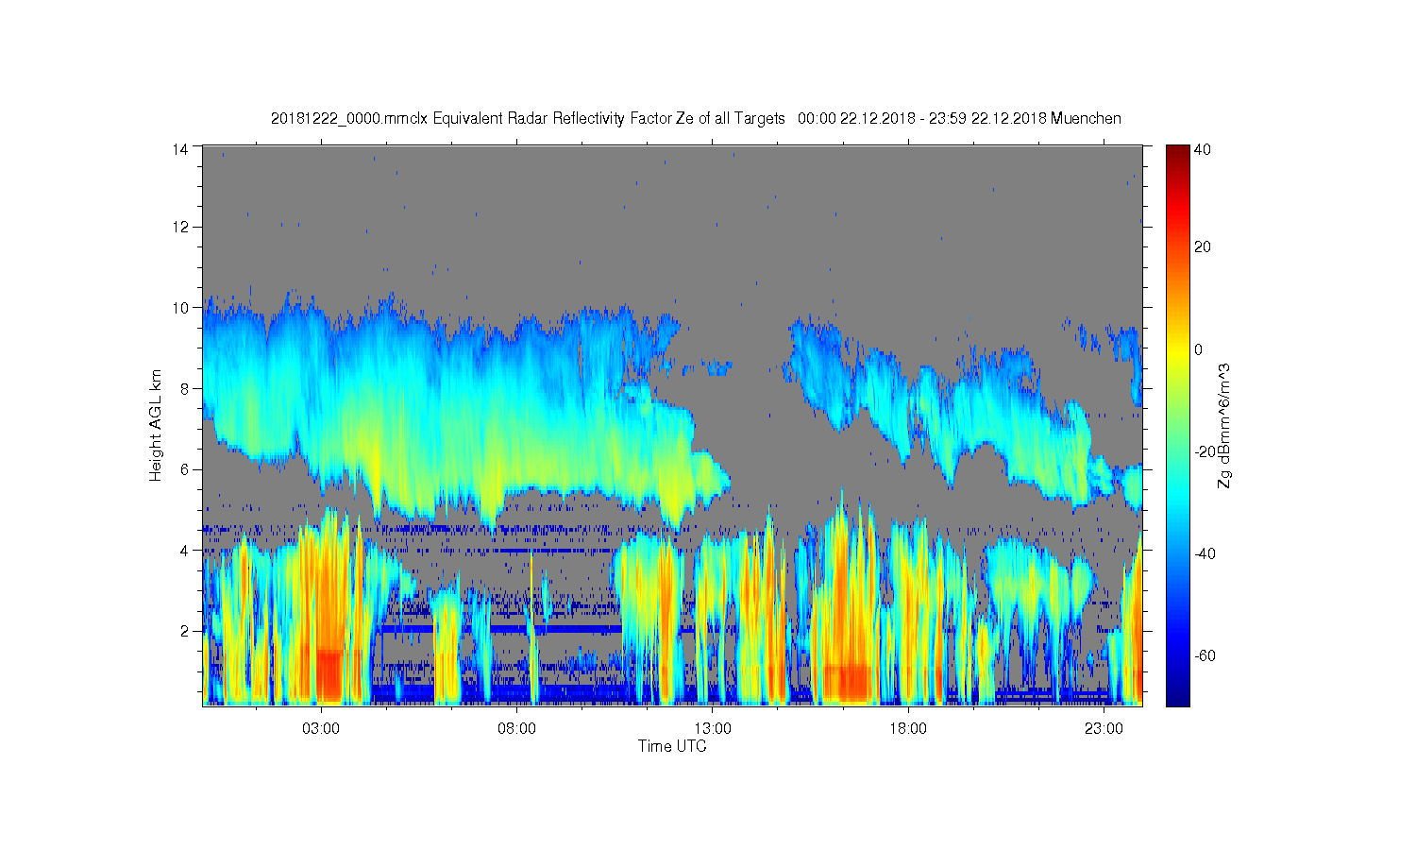Click the 6 km height tick label
The width and height of the screenshot is (1416, 850).
(185, 469)
